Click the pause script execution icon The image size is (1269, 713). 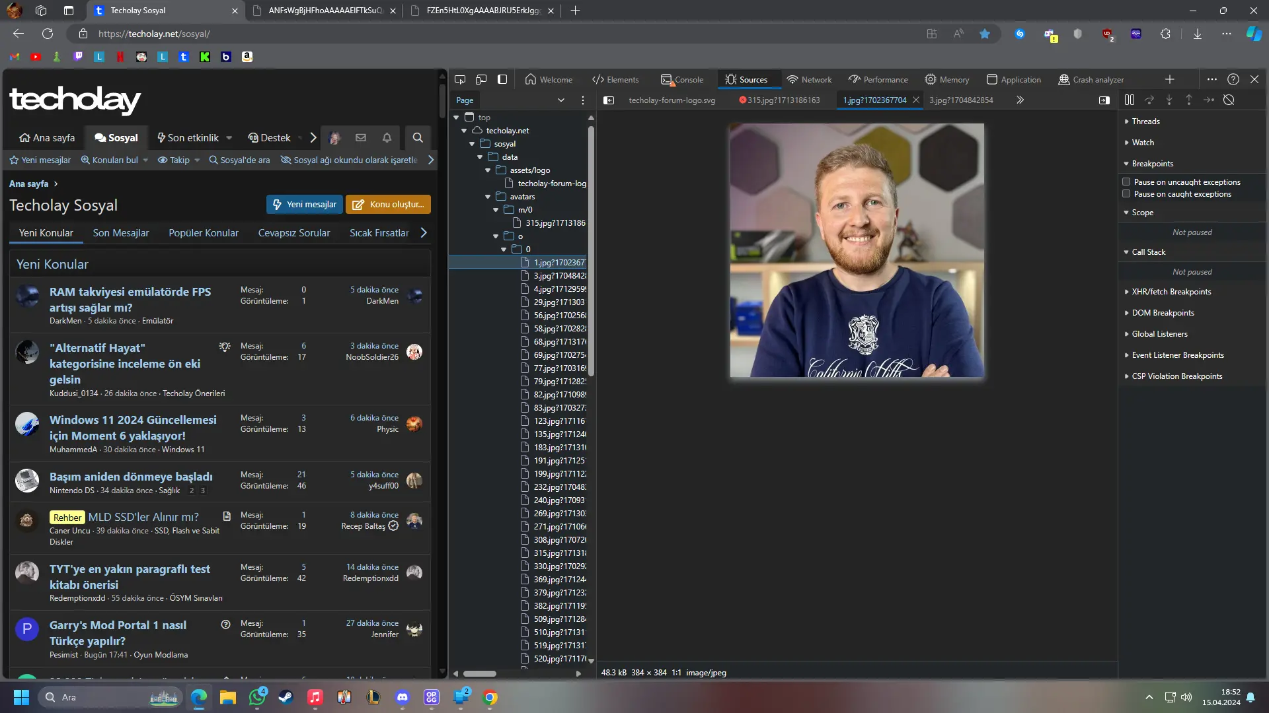pyautogui.click(x=1130, y=100)
